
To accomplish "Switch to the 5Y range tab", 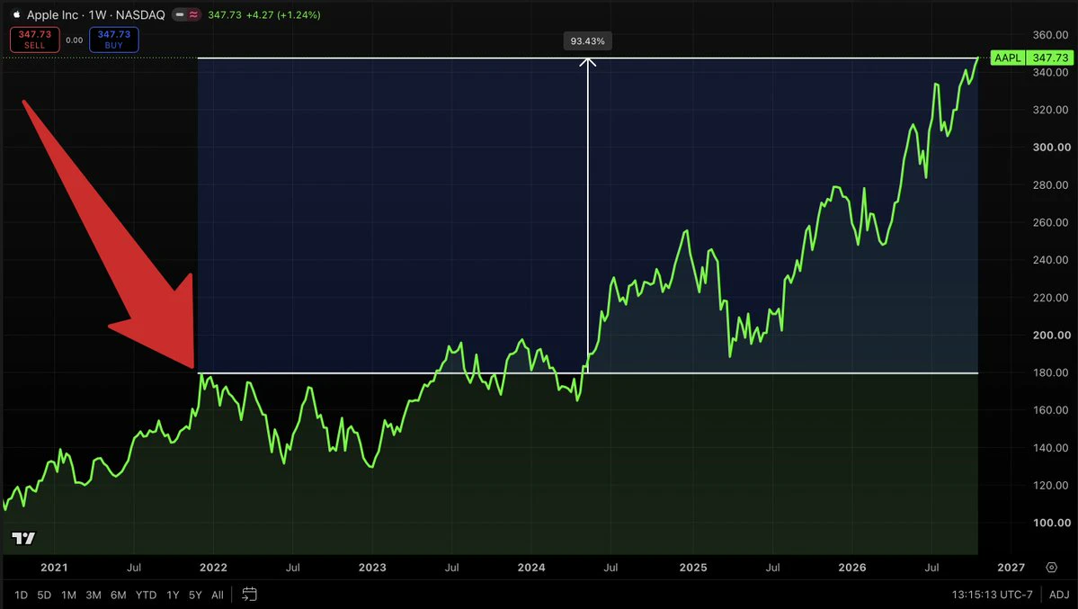I will pos(195,595).
